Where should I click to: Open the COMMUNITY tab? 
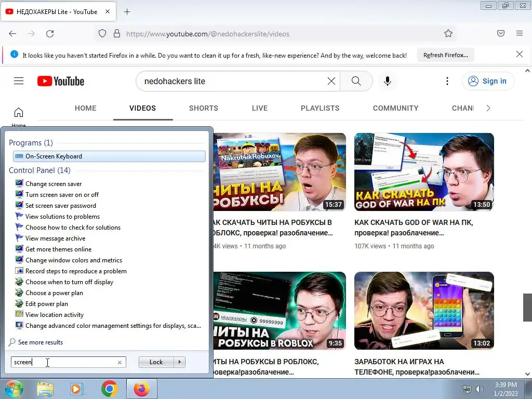(395, 108)
